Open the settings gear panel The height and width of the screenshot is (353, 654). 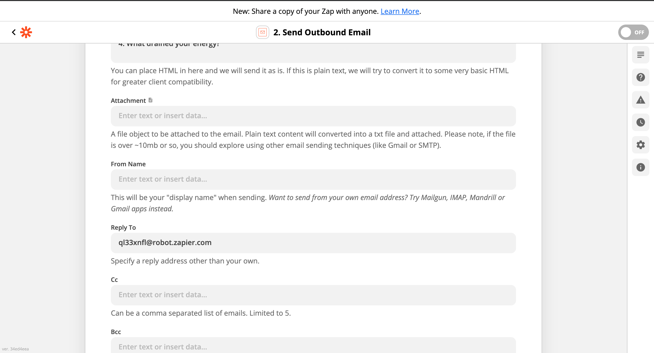click(x=641, y=145)
